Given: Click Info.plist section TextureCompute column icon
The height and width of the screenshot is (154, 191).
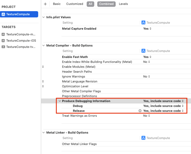Looking at the screenshot, I should (143, 23).
